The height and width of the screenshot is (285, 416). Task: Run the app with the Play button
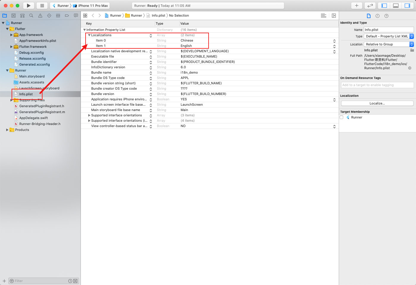click(x=29, y=6)
